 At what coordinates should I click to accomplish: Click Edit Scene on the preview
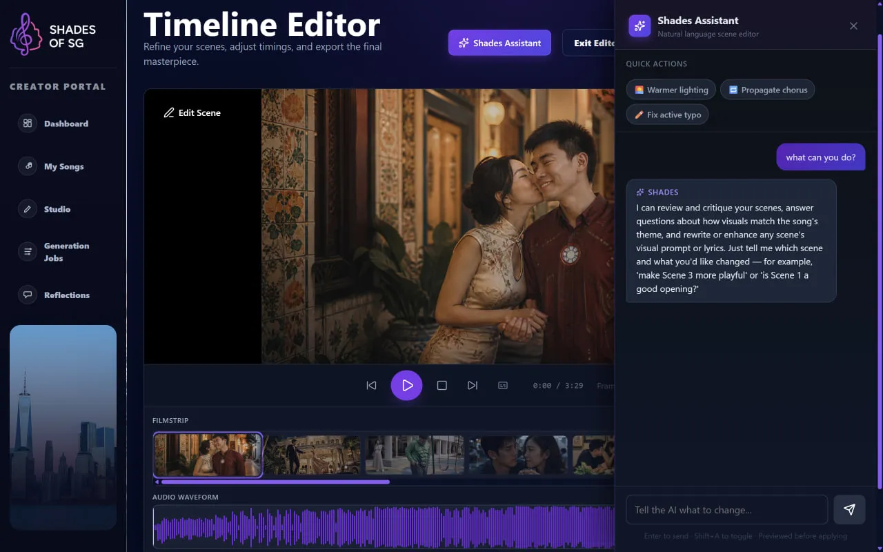tap(192, 112)
